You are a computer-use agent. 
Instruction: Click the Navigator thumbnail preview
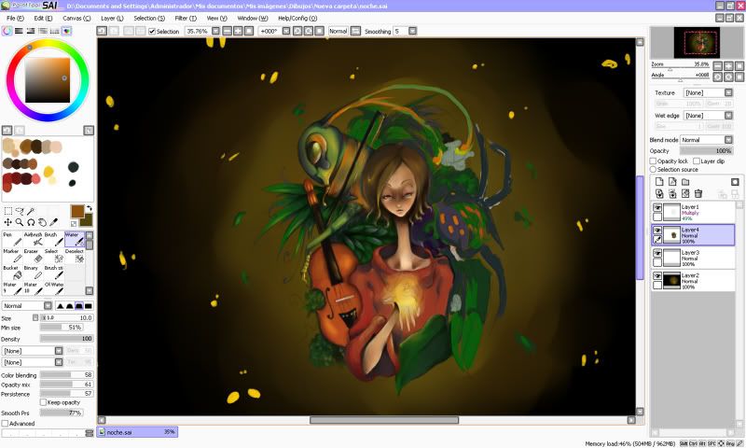697,43
